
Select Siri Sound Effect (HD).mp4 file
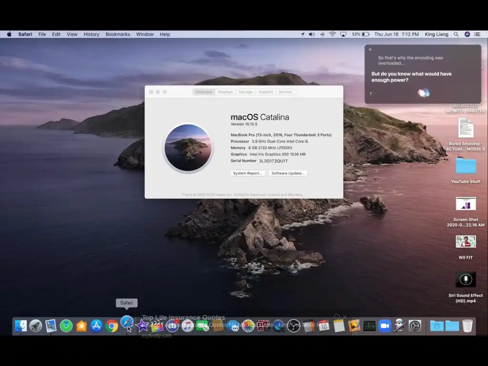[466, 287]
